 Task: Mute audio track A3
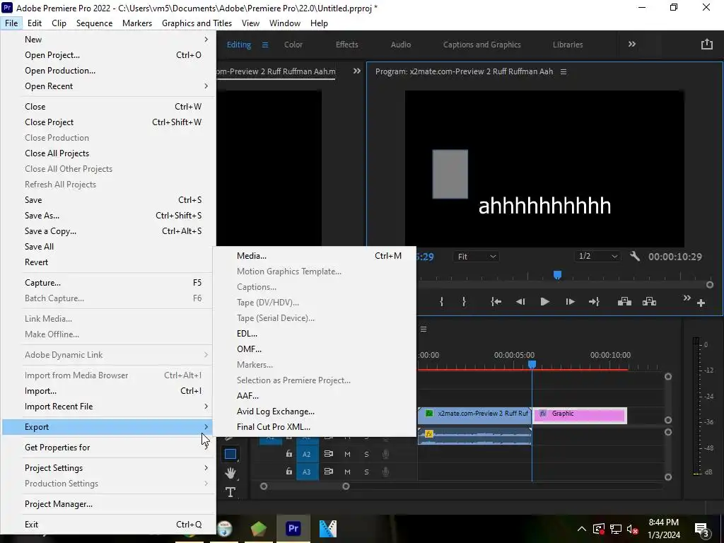[x=347, y=472]
